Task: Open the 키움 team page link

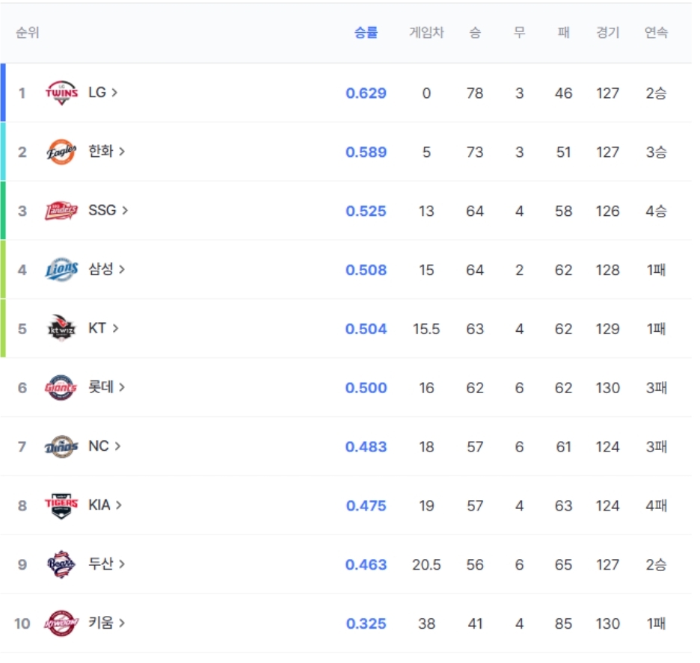Action: tap(107, 623)
